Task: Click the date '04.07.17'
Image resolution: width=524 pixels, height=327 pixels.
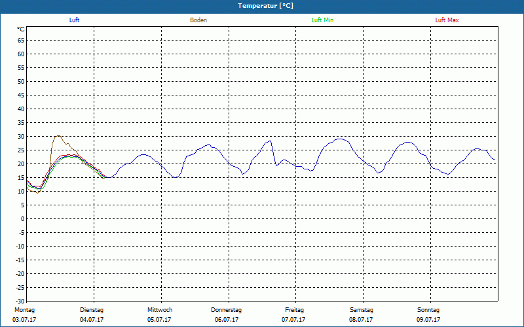Action: 92,320
